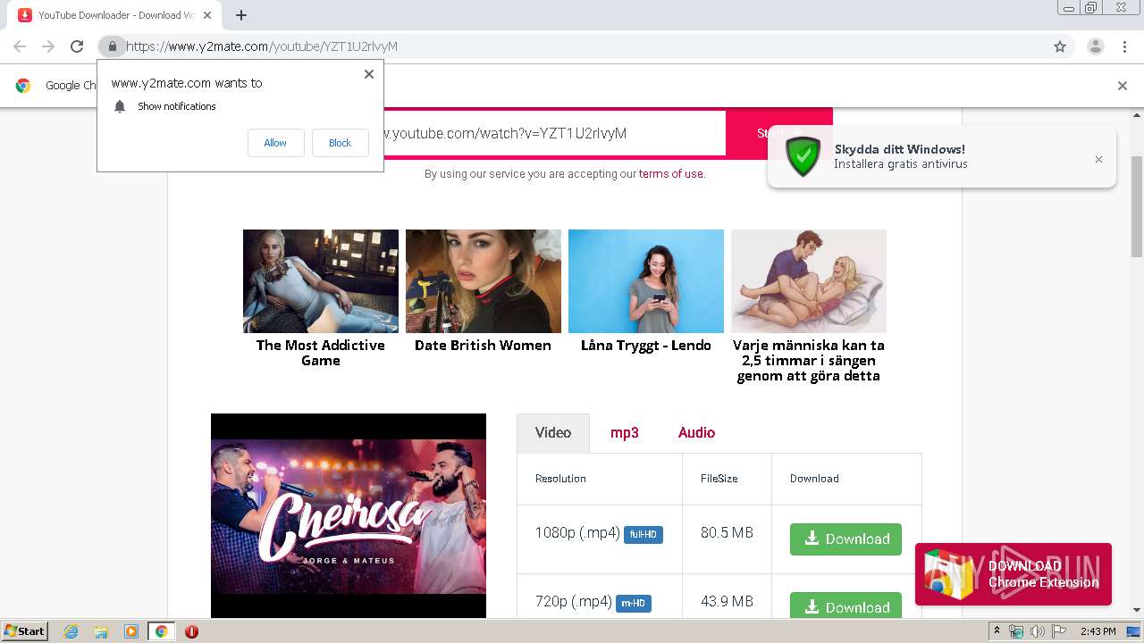
Task: Bookmark this page with star icon
Action: tap(1060, 46)
